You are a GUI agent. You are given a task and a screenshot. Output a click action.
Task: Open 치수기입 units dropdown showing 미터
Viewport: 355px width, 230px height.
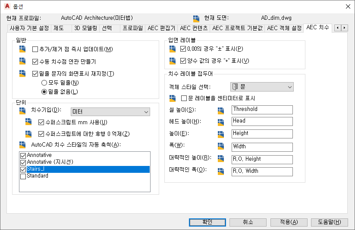[110, 112]
